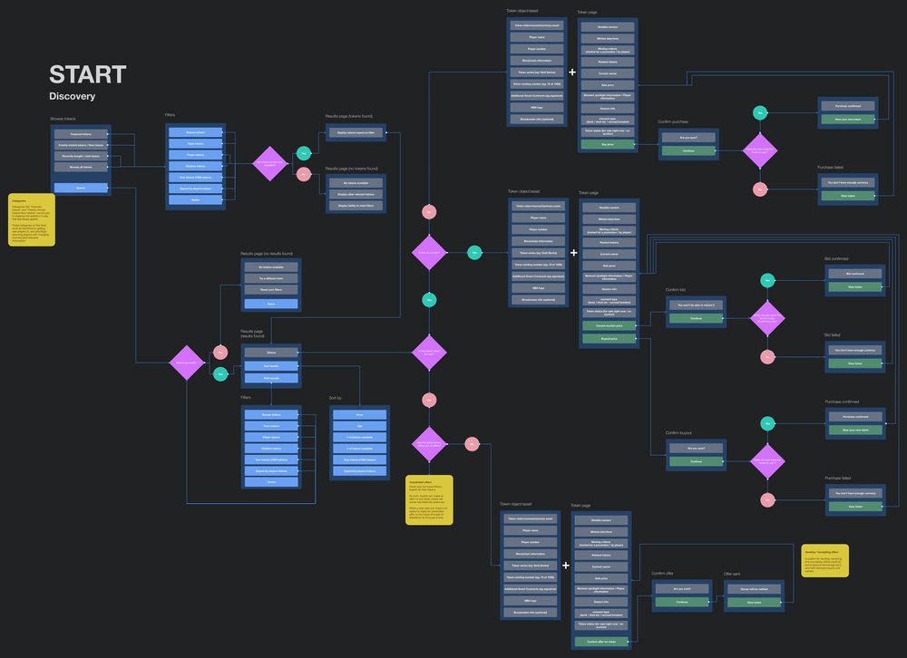Click the green 'Buy price' button
Image resolution: width=907 pixels, height=658 pixels.
tap(608, 144)
